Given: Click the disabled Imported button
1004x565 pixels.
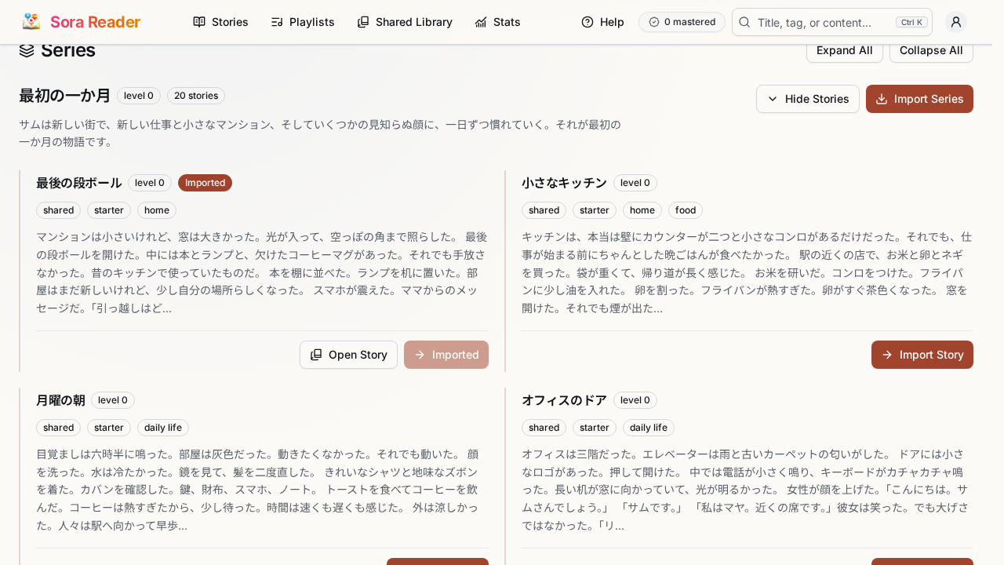Looking at the screenshot, I should pyautogui.click(x=446, y=355).
